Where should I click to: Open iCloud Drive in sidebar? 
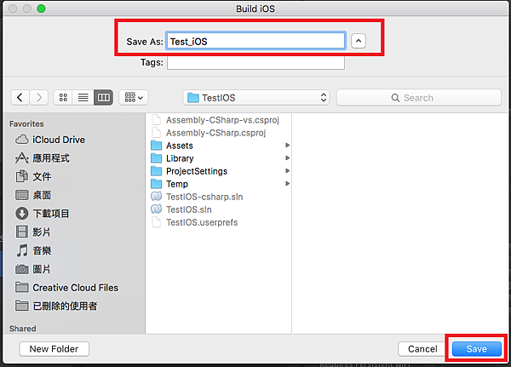coord(50,140)
